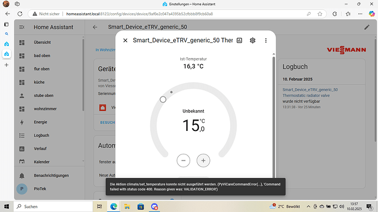The height and width of the screenshot is (212, 378).
Task: Open Edge tab actions icon in vertical bar
Action: (7, 24)
